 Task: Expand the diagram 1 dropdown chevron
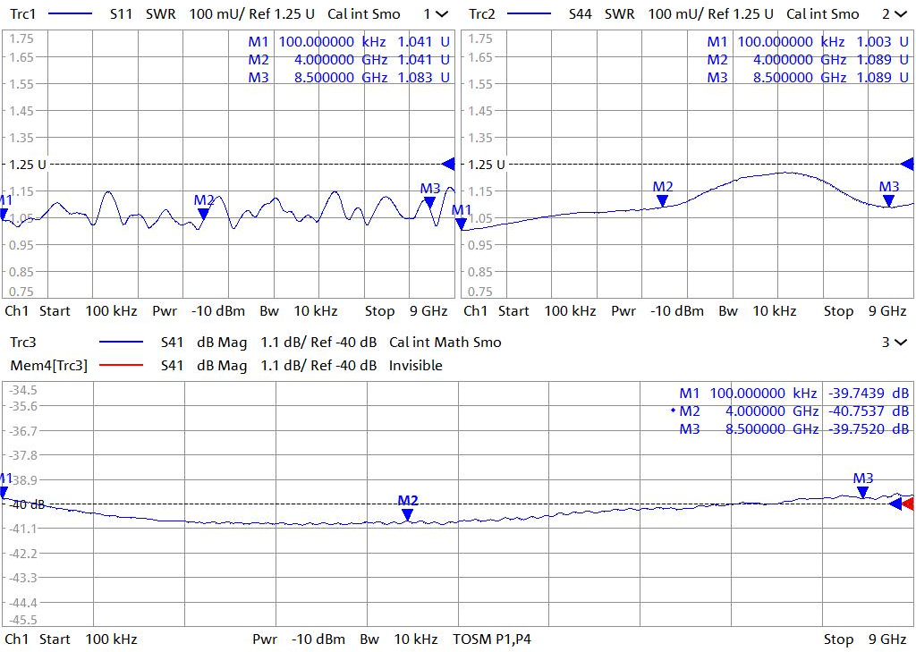click(x=442, y=14)
